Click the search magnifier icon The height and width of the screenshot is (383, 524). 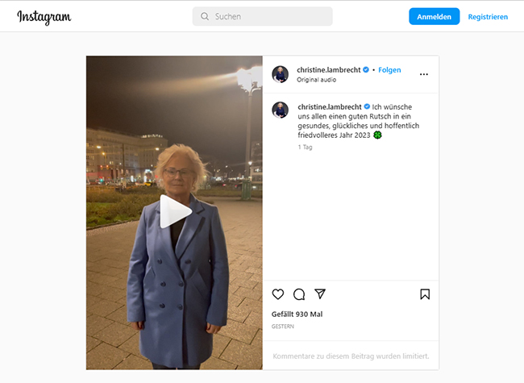click(x=205, y=16)
